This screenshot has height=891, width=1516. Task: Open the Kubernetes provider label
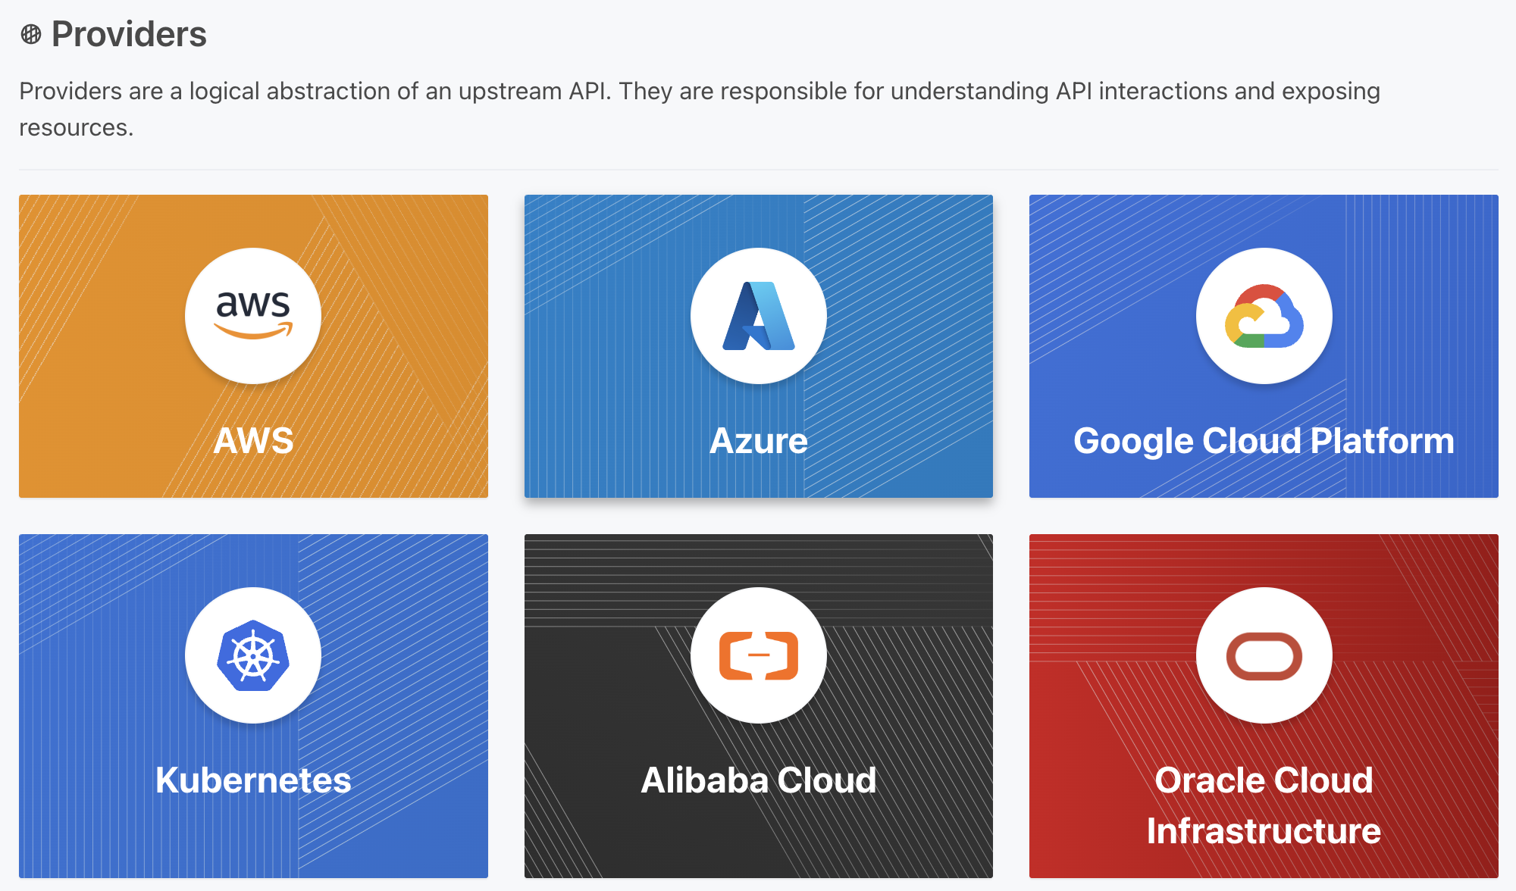click(253, 780)
